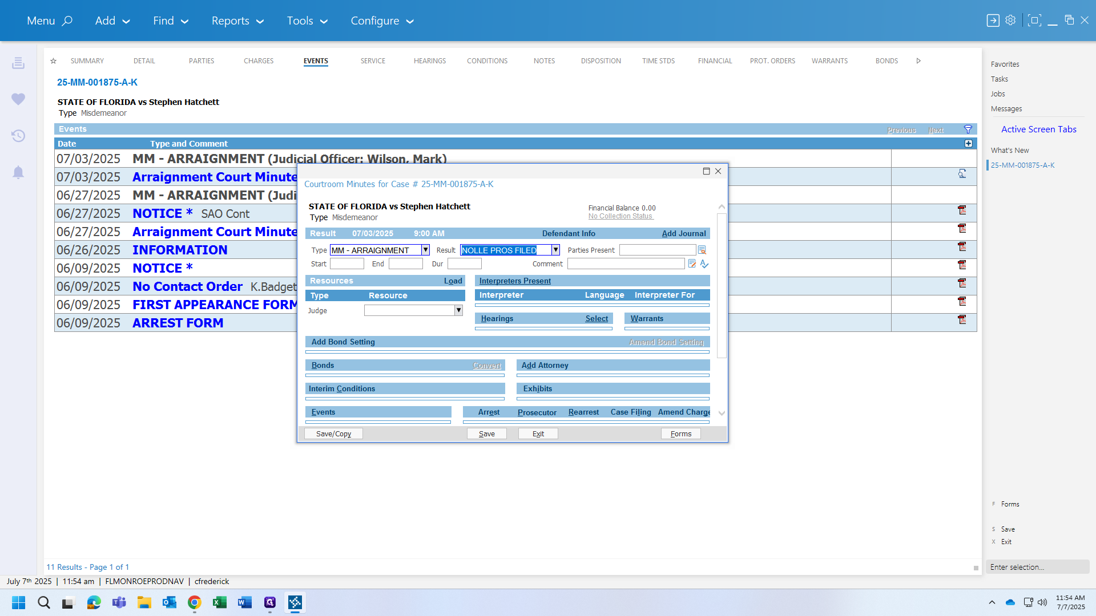The width and height of the screenshot is (1096, 616).
Task: Click the Save/Copy button
Action: pos(333,434)
